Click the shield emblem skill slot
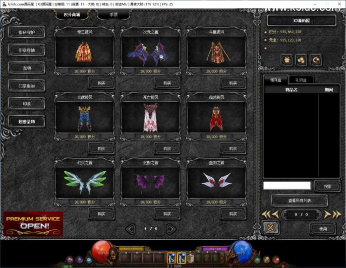 tap(191, 258)
